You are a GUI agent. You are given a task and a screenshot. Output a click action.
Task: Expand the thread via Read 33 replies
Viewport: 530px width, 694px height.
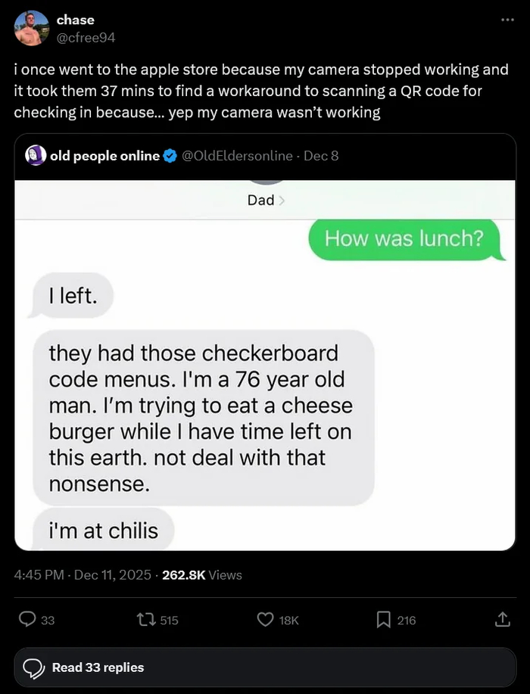tap(98, 667)
